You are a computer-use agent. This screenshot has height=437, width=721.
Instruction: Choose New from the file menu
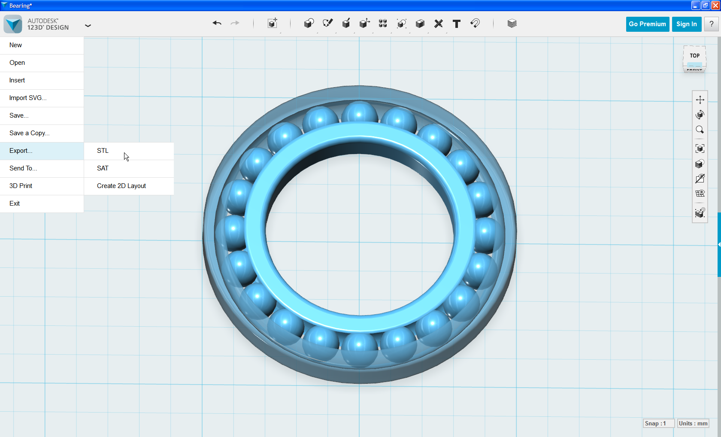(x=42, y=45)
